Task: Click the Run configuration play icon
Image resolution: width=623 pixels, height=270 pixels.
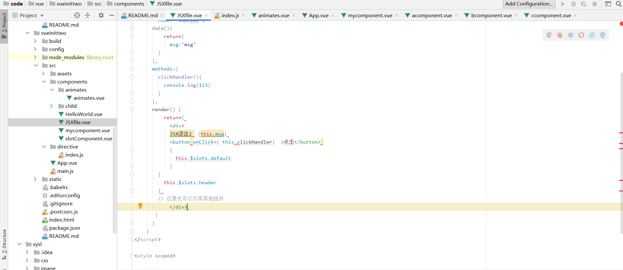Action: (563, 4)
